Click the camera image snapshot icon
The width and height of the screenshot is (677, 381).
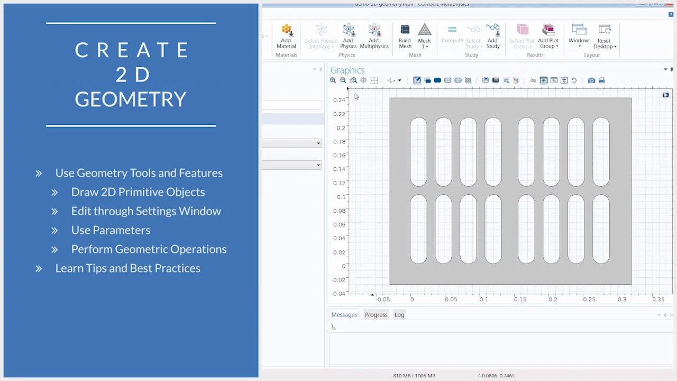(591, 80)
